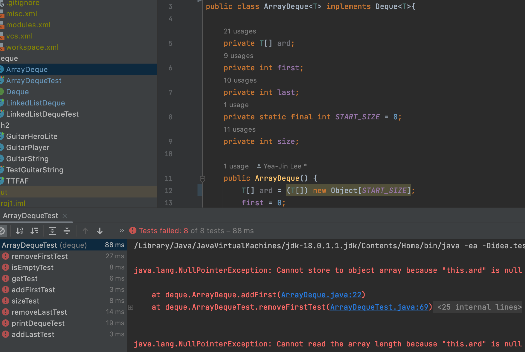Click the 21 usages hint above ard
Image resolution: width=525 pixels, height=352 pixels.
point(240,31)
